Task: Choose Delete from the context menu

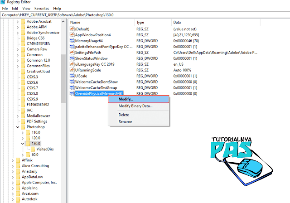Action: (x=139, y=115)
